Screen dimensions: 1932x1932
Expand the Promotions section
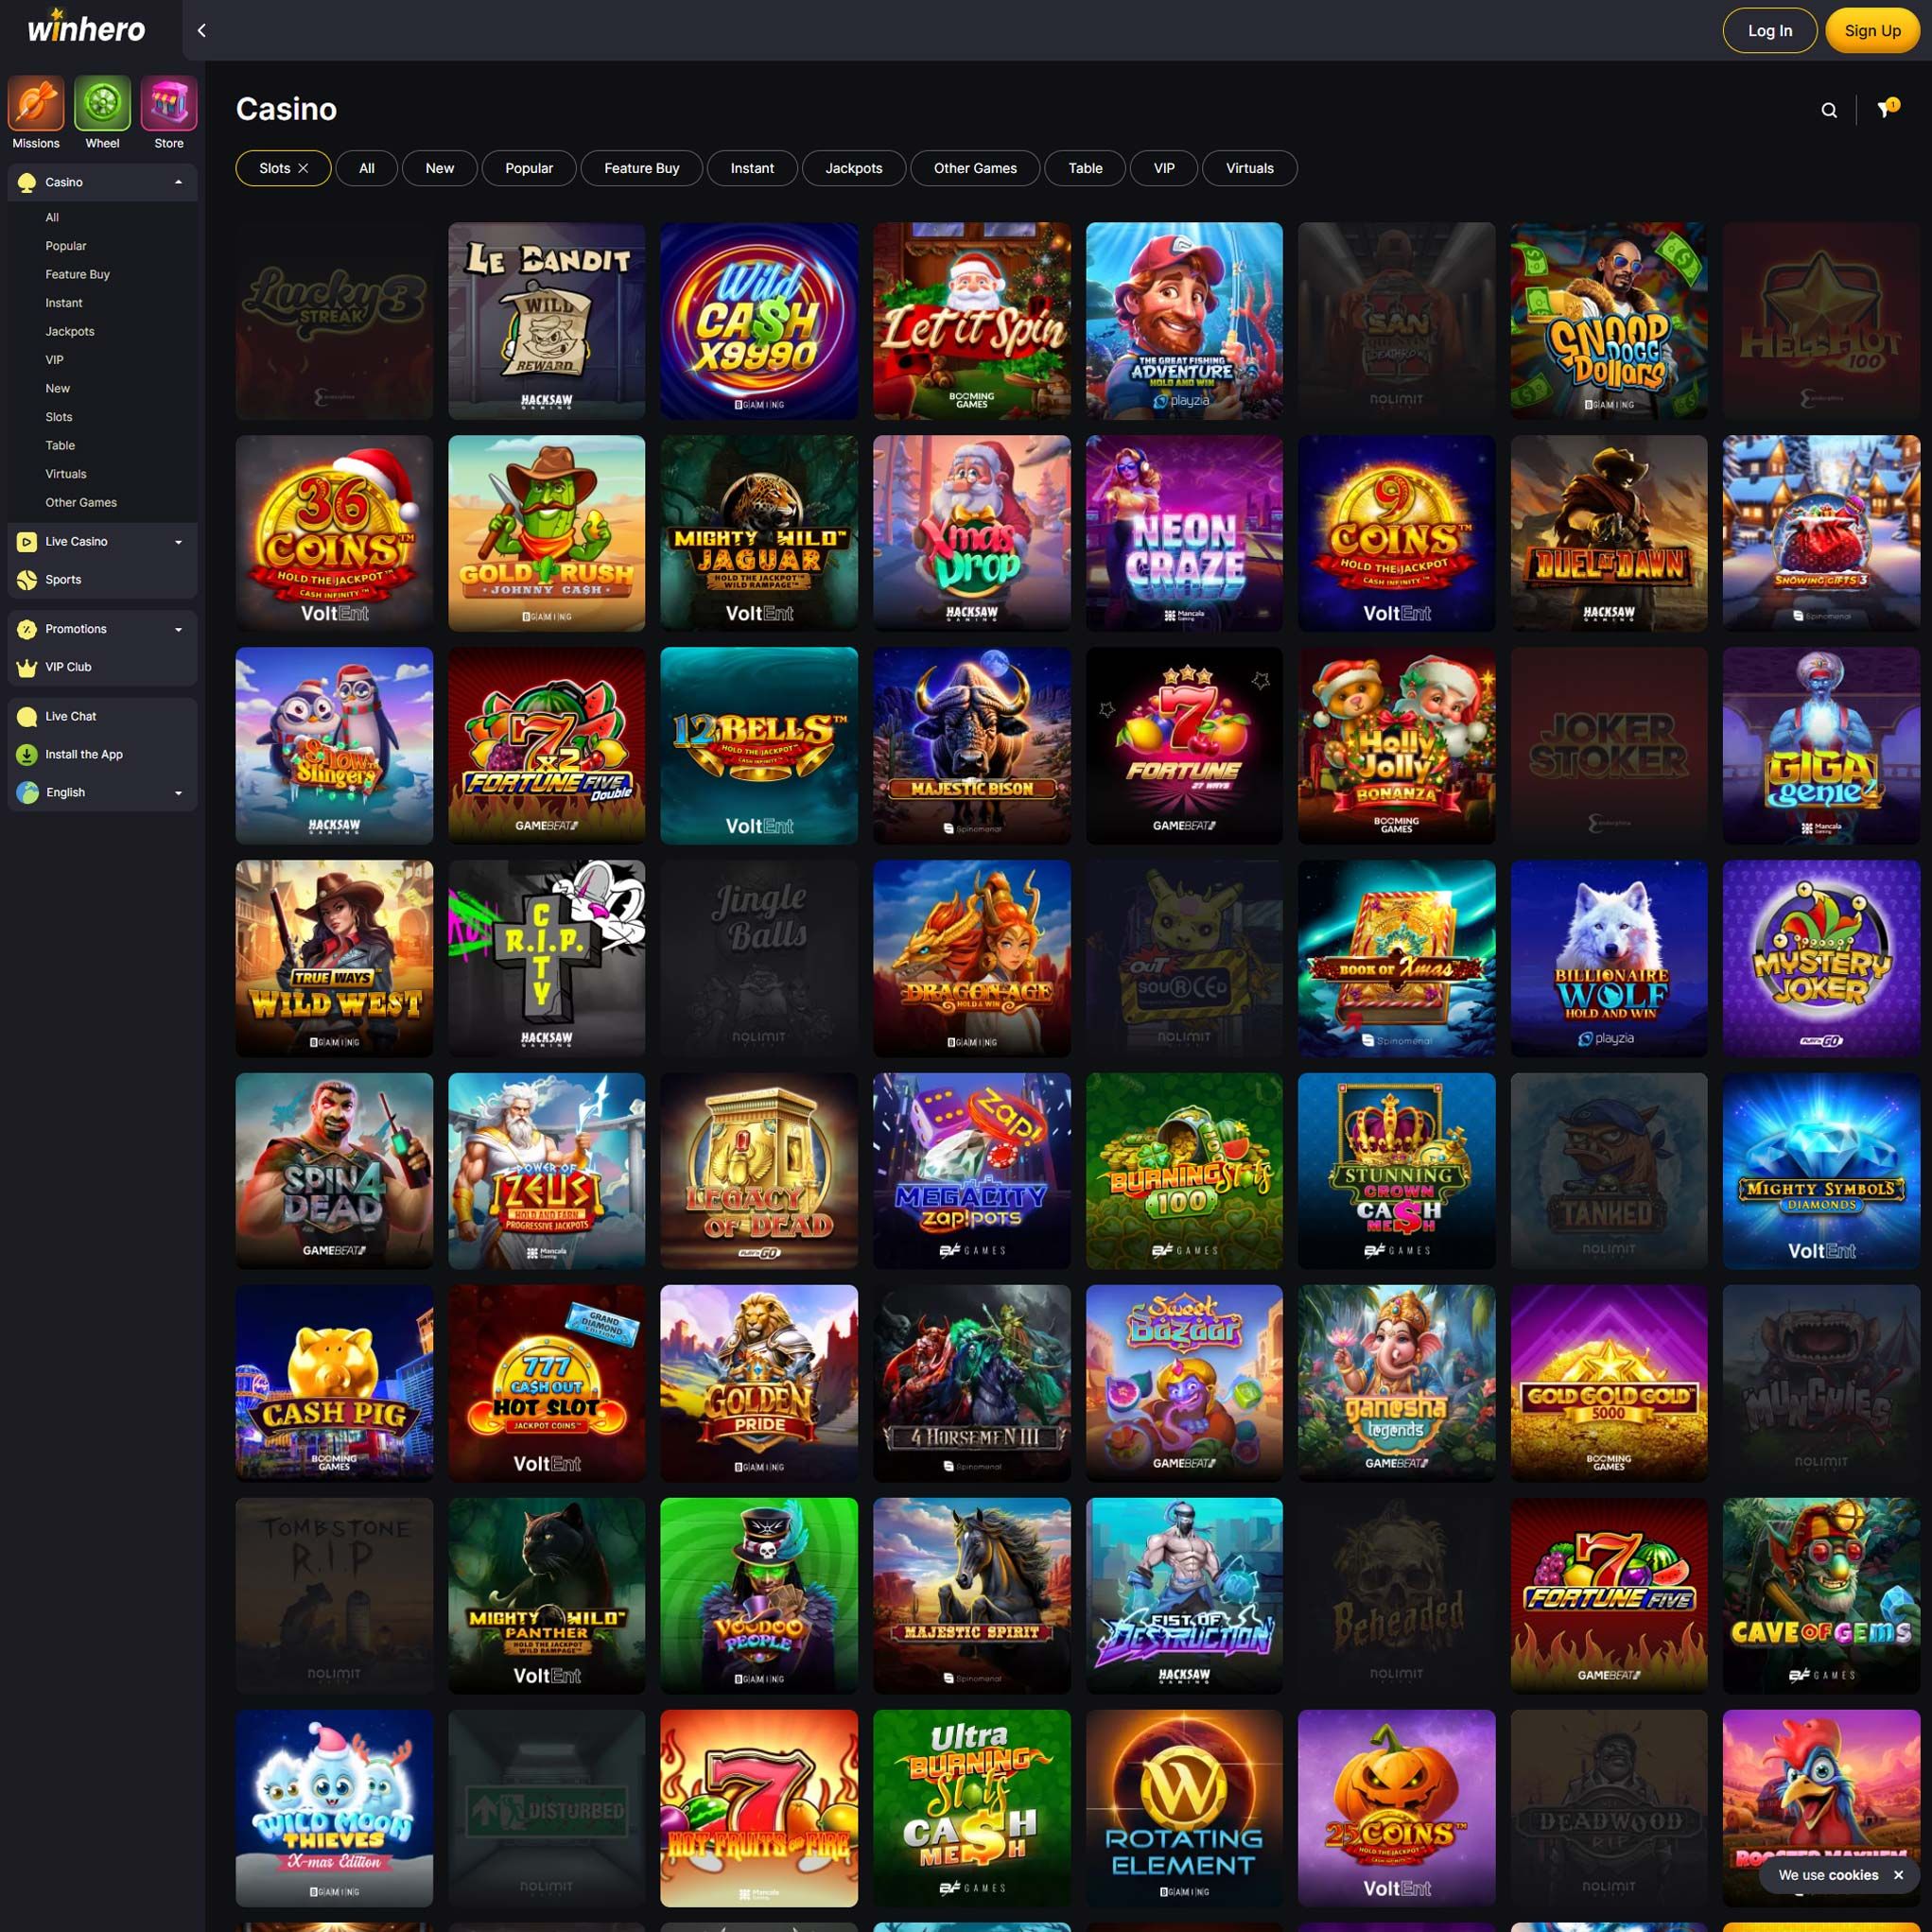(x=179, y=629)
